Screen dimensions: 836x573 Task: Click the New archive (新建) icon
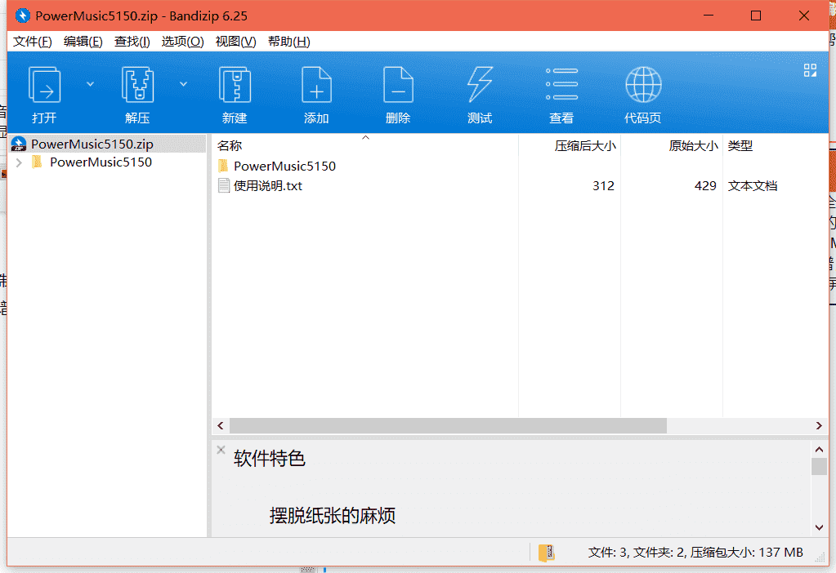pyautogui.click(x=235, y=85)
